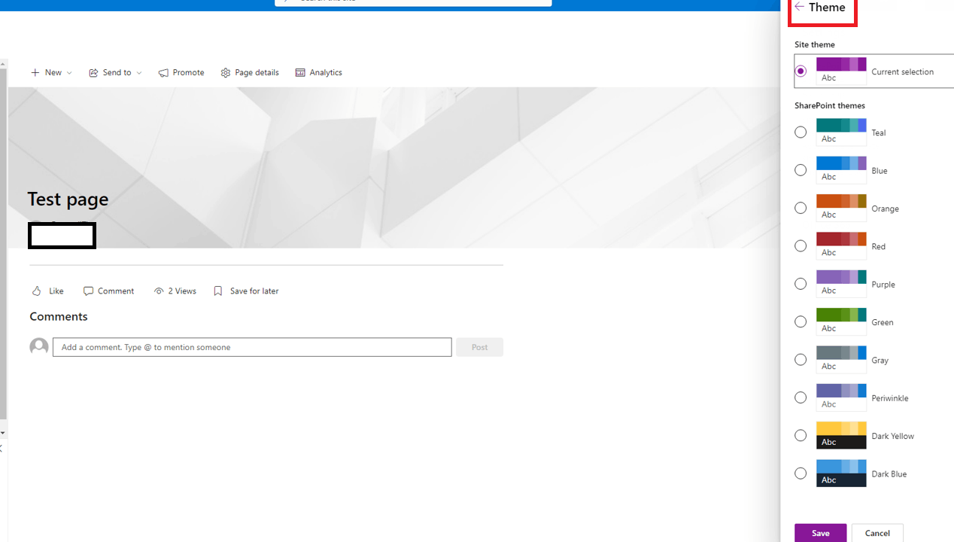Screen dimensions: 954x542
Task: Click the page scrollbar down arrow
Action: (x=3, y=433)
